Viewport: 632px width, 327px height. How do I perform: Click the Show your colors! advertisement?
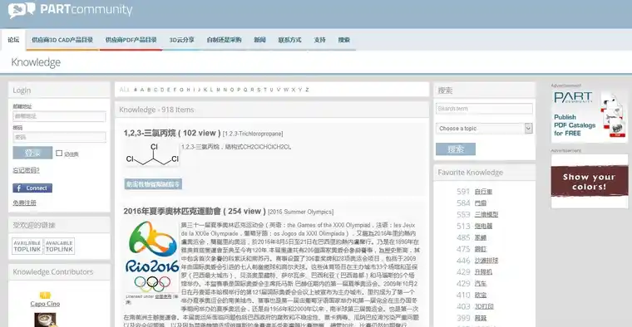590,182
